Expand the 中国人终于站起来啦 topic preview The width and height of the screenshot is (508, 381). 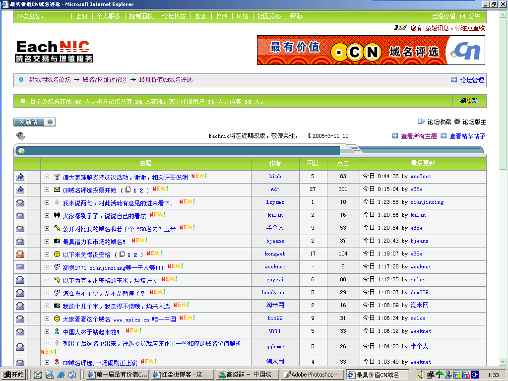pos(47,331)
